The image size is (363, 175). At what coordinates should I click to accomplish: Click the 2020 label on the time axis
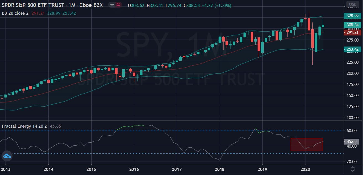(x=305, y=169)
